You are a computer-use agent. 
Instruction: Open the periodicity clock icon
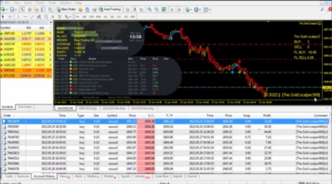coord(196,10)
